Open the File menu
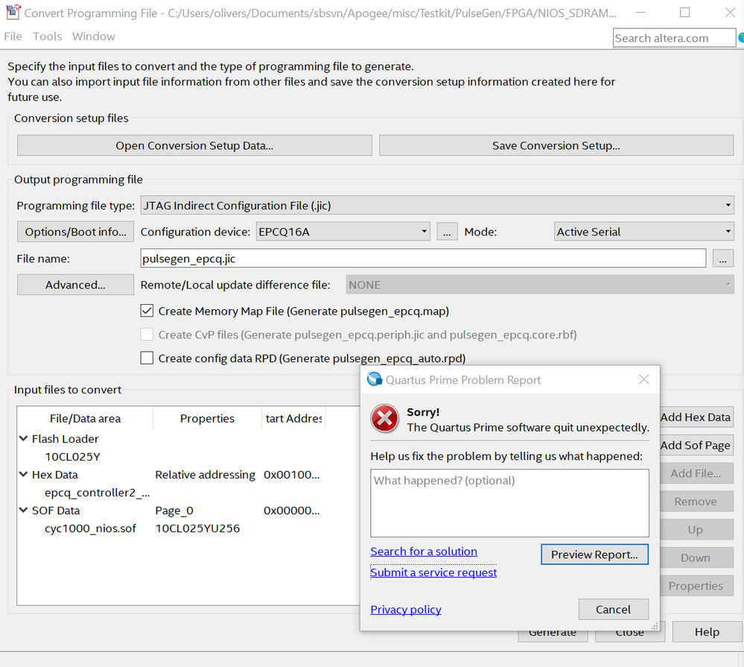Image resolution: width=744 pixels, height=667 pixels. [x=13, y=37]
